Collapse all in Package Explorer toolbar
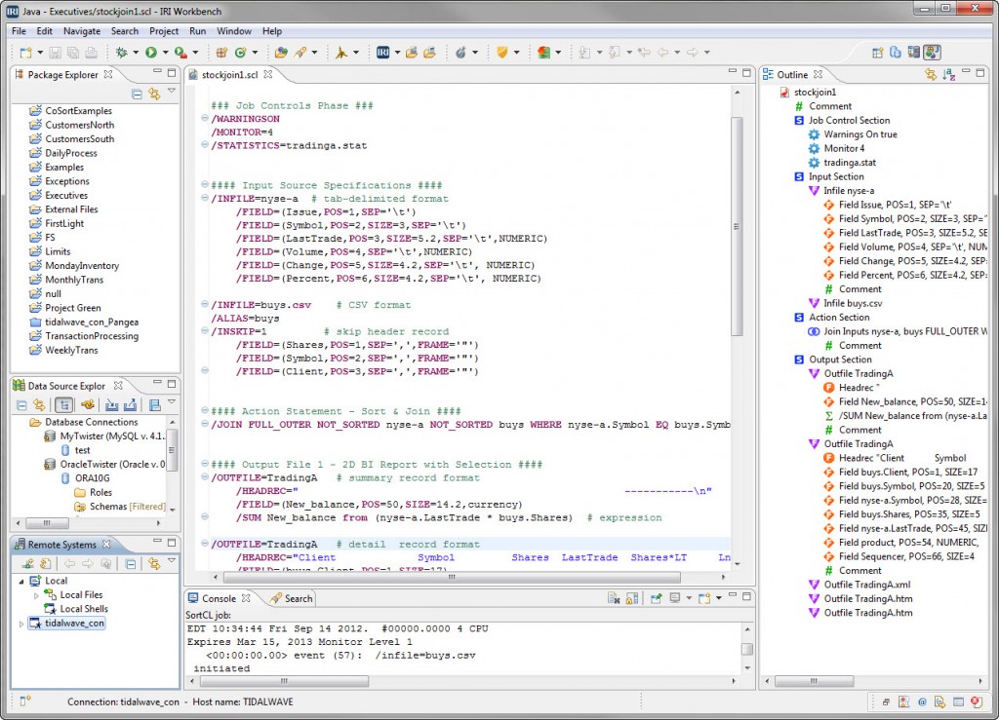This screenshot has width=999, height=720. click(x=137, y=95)
